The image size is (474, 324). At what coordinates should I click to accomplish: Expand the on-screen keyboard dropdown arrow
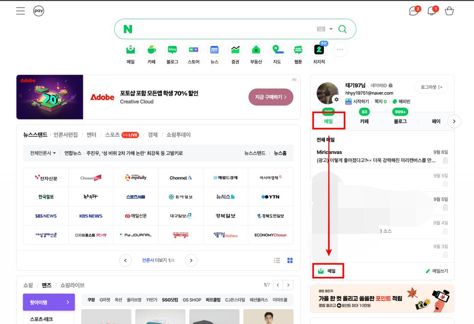point(331,29)
